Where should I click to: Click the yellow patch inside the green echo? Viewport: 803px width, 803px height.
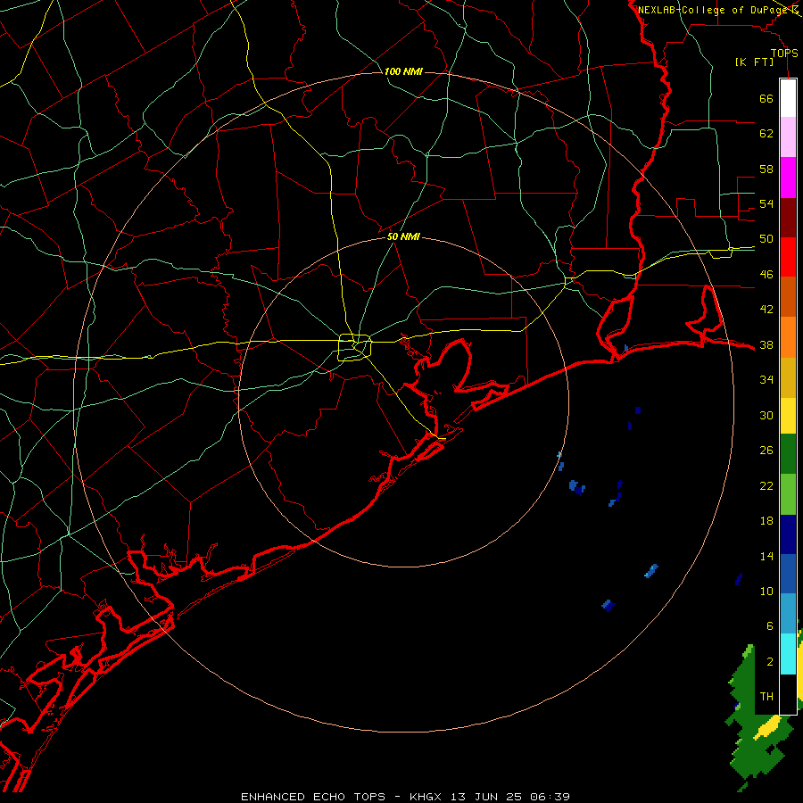coord(767,728)
